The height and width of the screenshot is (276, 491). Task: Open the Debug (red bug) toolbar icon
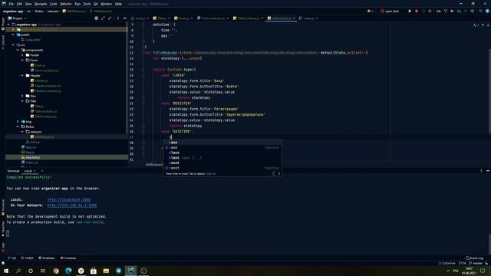tap(417, 11)
